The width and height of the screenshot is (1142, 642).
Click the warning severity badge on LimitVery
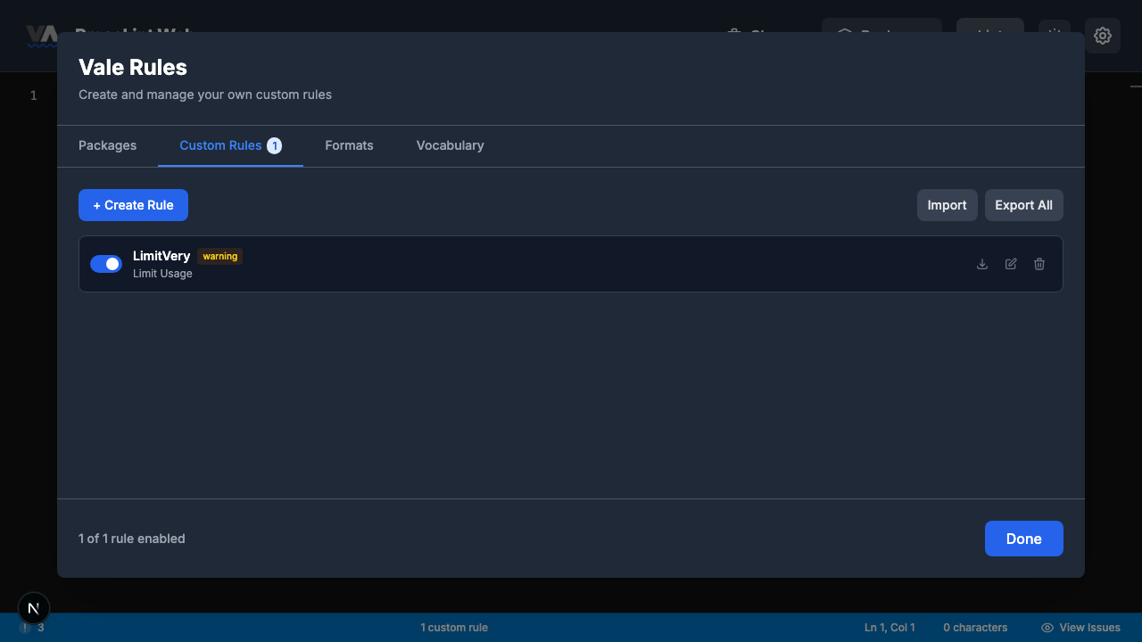click(x=219, y=256)
